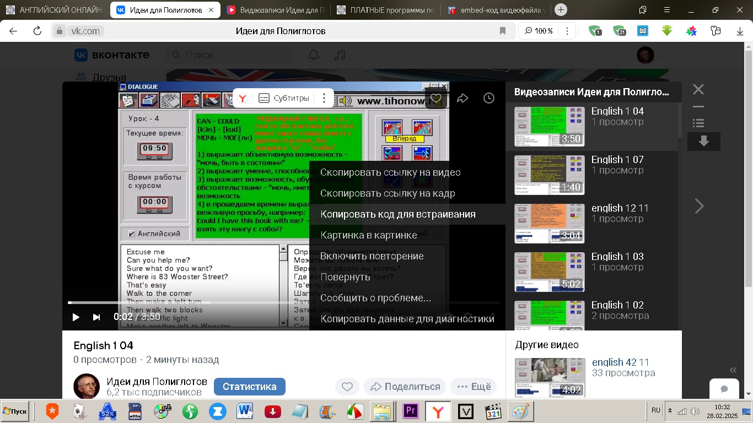The image size is (753, 423).
Task: Click the 'Пуск' start button
Action: click(x=15, y=411)
